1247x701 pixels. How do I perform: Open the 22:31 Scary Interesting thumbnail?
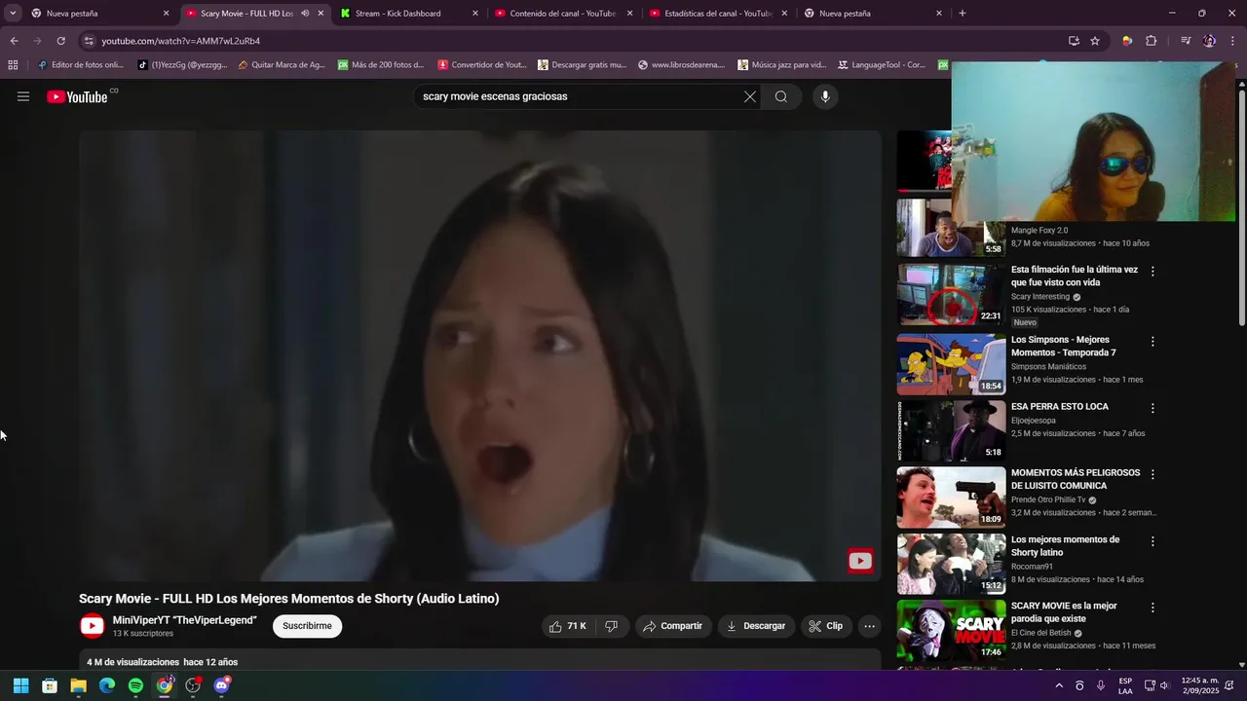(951, 294)
